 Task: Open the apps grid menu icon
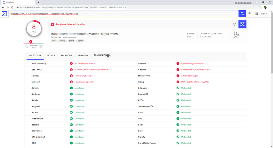tap(257, 14)
